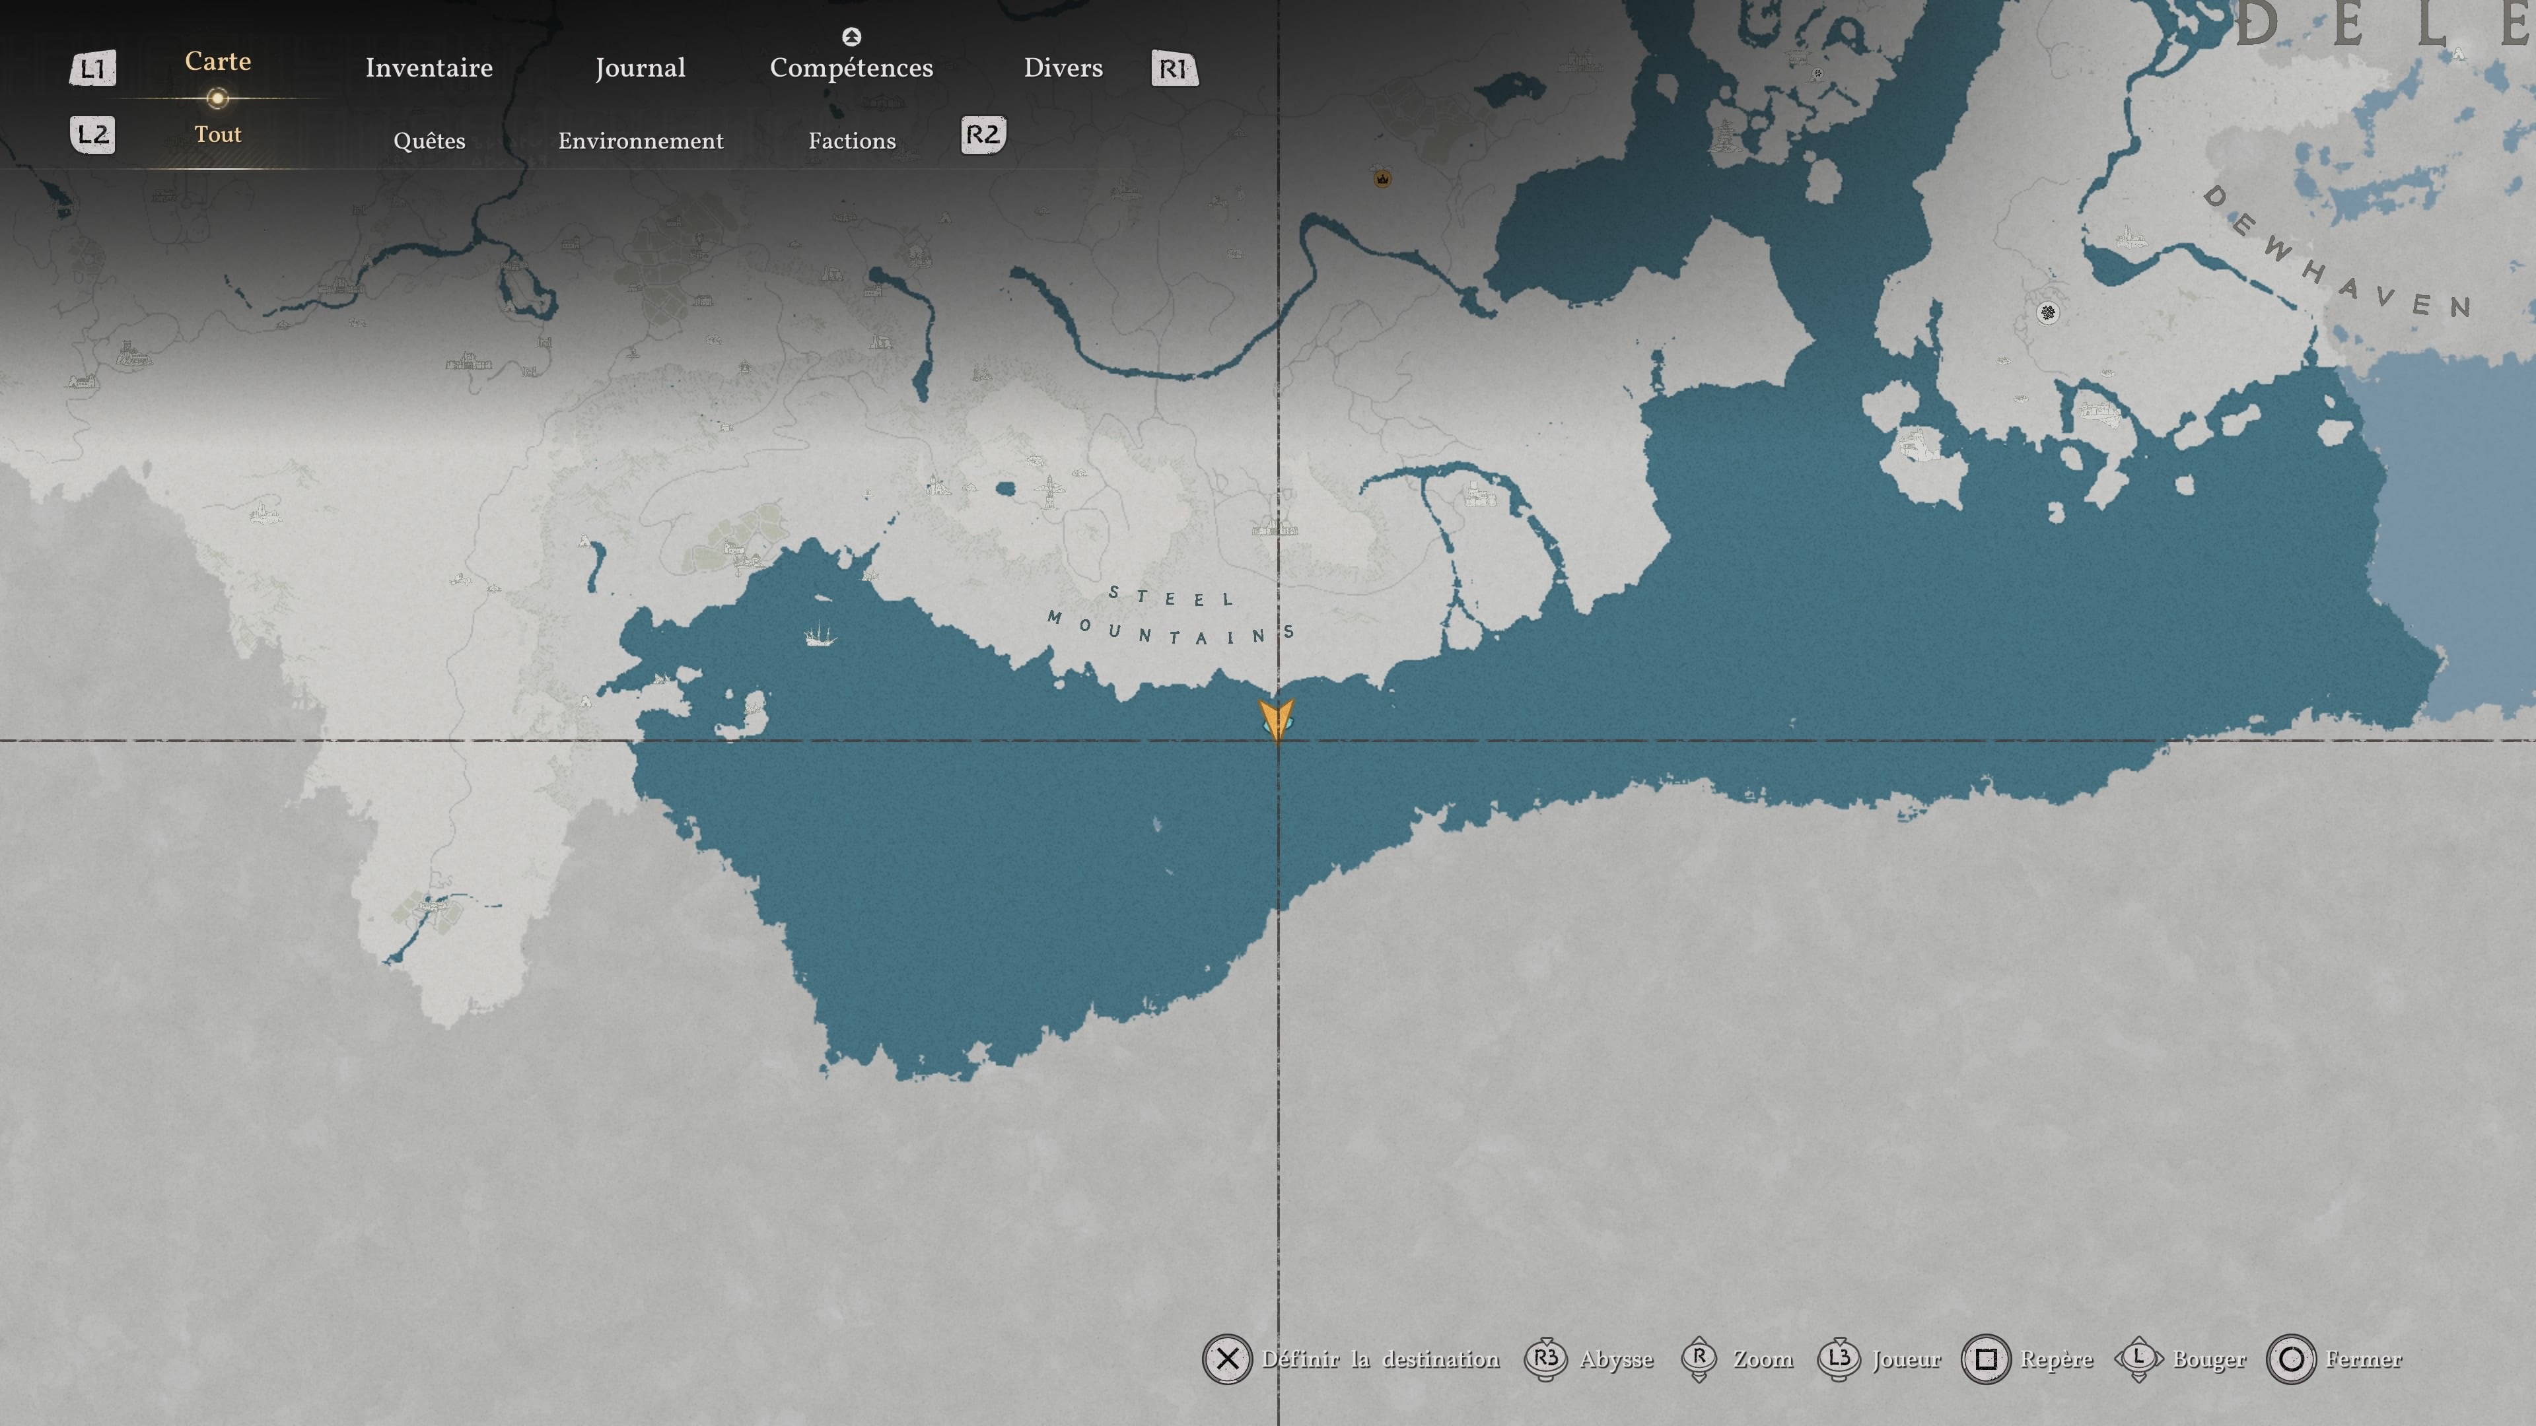
Task: Click the sailing ship icon on the sea
Action: point(819,633)
